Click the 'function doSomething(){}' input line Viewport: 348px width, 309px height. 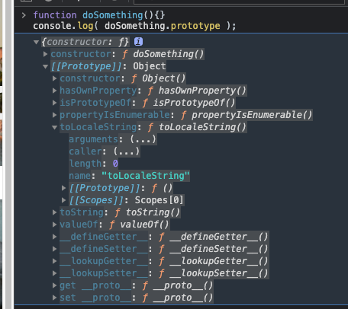(99, 15)
